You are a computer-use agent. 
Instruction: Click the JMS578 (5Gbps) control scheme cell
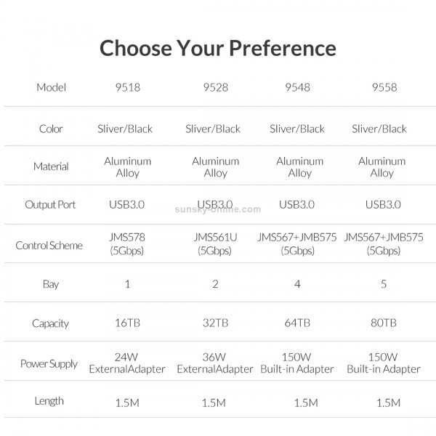tap(128, 245)
